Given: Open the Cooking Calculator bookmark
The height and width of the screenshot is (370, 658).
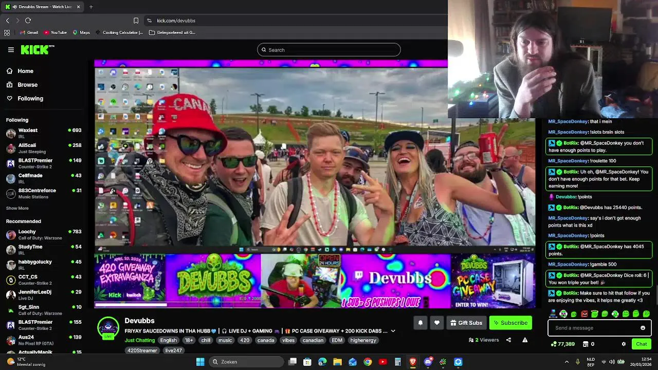Looking at the screenshot, I should click(x=119, y=32).
